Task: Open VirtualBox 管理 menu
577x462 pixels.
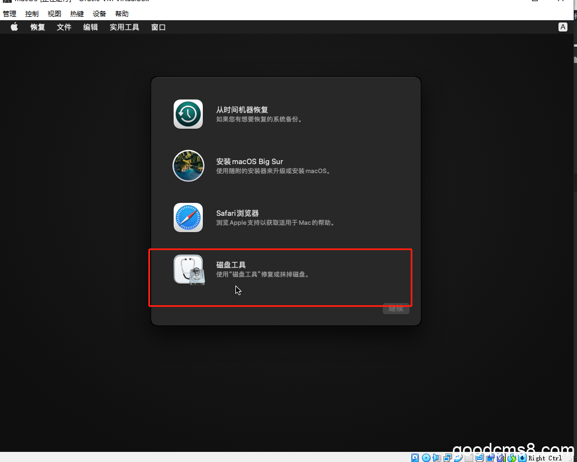Action: [10, 13]
